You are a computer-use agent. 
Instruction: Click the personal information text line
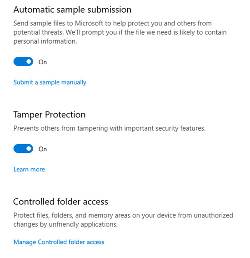pos(45,41)
